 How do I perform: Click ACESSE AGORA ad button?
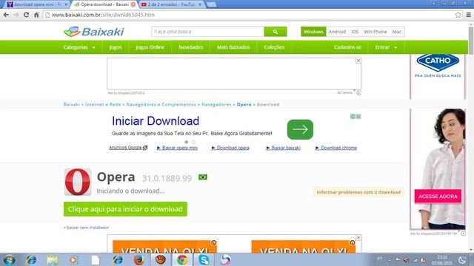coord(438,197)
